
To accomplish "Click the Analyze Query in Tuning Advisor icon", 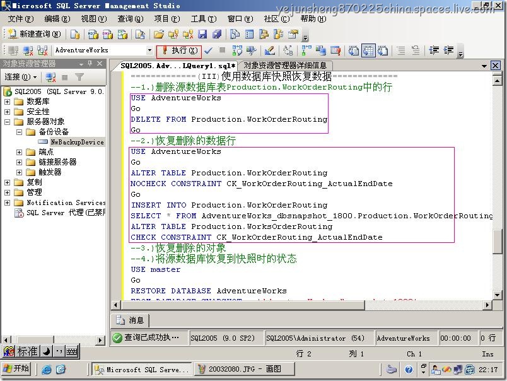I will pos(251,50).
